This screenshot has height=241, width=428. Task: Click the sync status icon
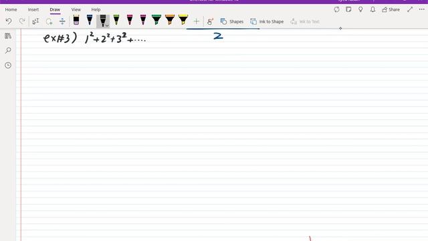pos(336,9)
